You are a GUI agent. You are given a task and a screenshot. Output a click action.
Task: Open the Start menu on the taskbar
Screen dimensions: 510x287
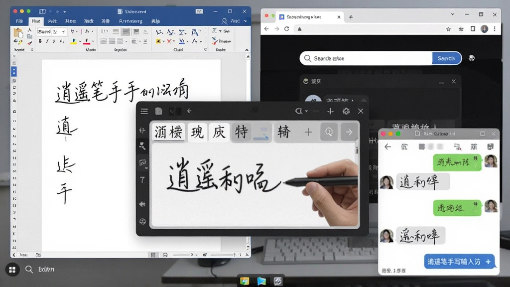tap(12, 270)
